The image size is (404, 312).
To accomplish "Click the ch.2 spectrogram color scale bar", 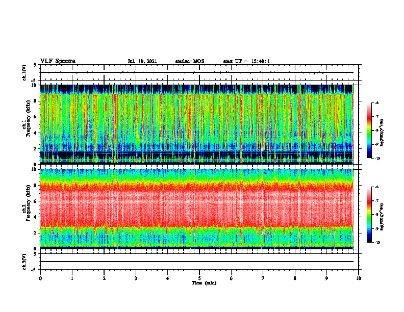I will pyautogui.click(x=369, y=215).
